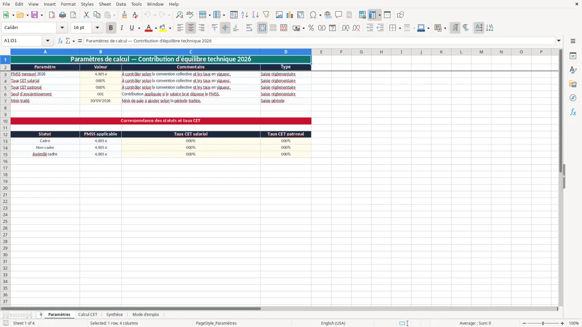Apply AutoFilter funnel icon
This screenshot has height=327, width=582.
point(266,15)
